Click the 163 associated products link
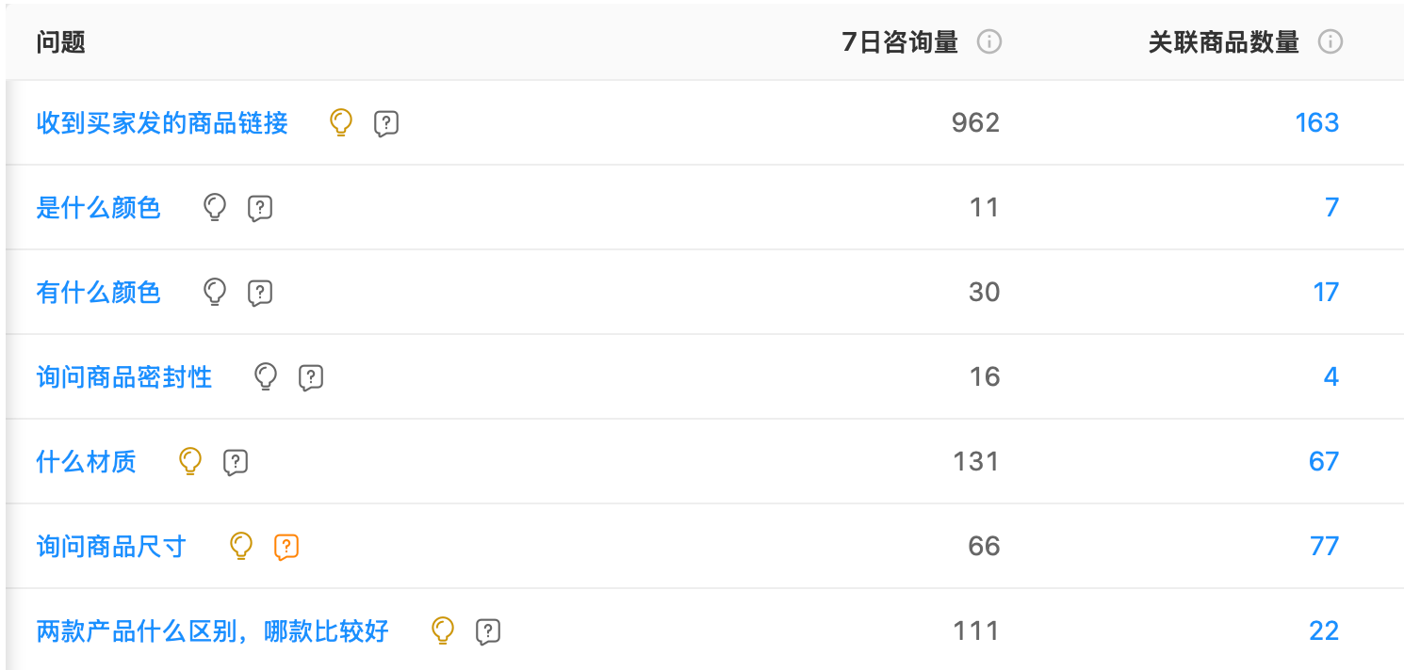Image resolution: width=1404 pixels, height=670 pixels. 1316,122
